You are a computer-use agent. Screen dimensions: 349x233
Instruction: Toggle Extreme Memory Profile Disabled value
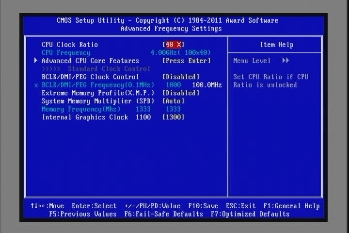click(181, 93)
